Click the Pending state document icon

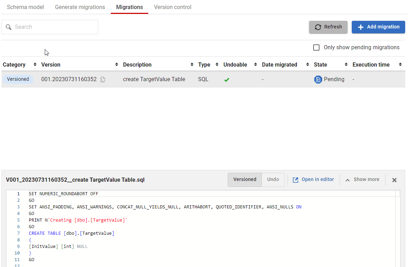pyautogui.click(x=318, y=79)
